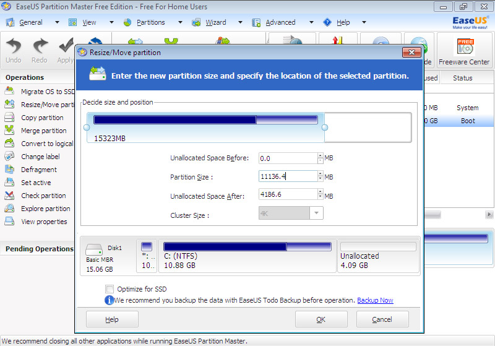
Task: Click the Copy partition icon
Action: (9, 118)
